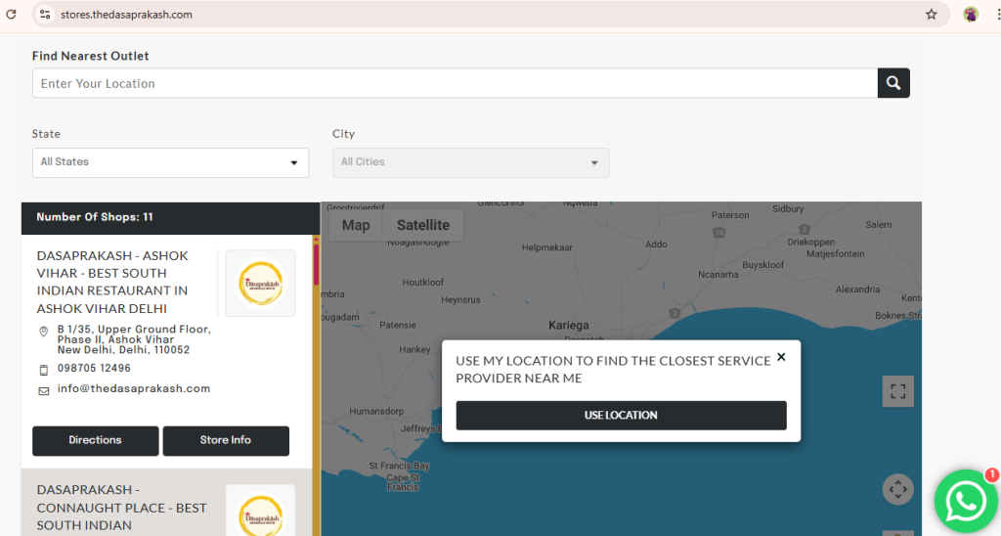Open map camera pan controls

tap(897, 489)
